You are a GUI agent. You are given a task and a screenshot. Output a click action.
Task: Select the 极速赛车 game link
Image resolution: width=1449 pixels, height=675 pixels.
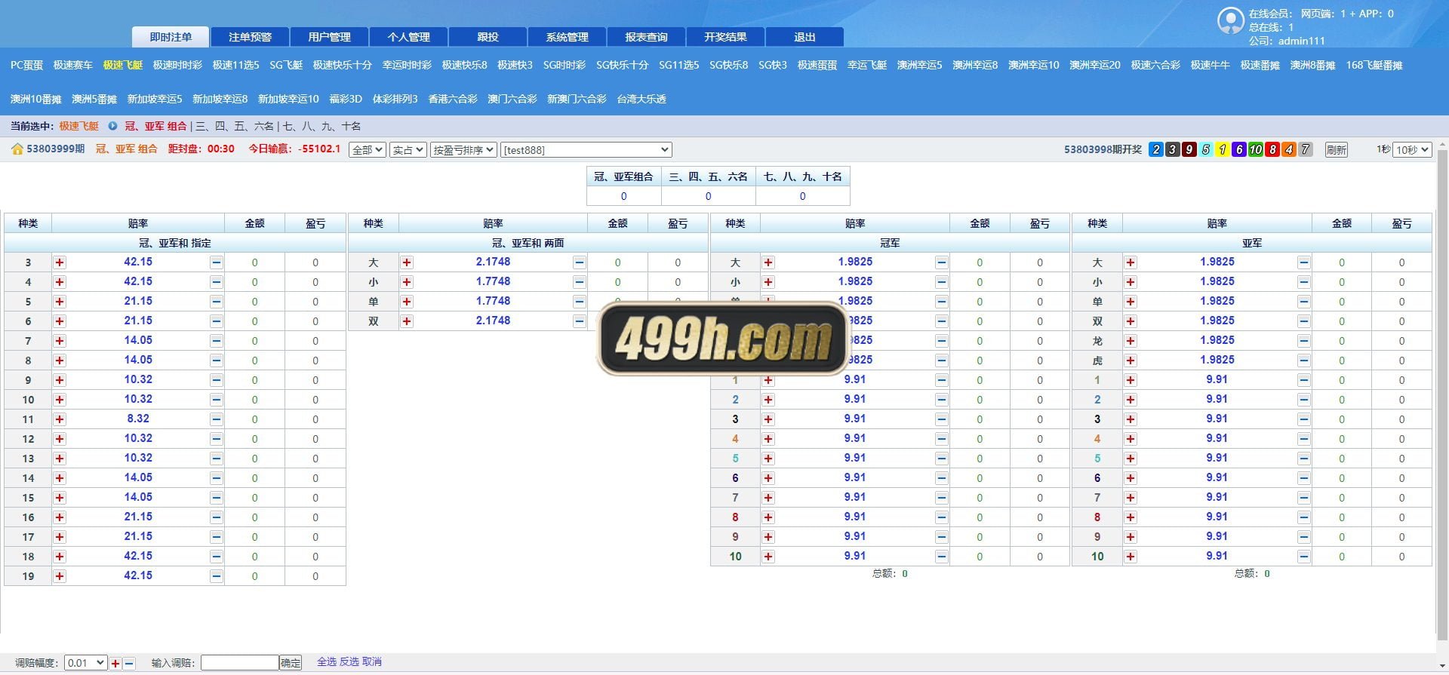tap(73, 66)
